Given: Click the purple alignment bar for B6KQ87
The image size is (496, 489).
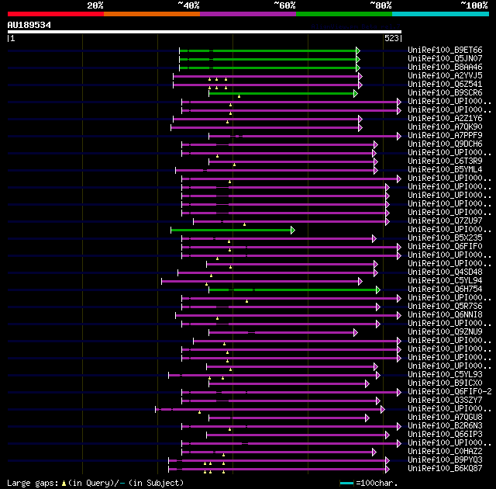Looking at the screenshot, I should point(277,470).
